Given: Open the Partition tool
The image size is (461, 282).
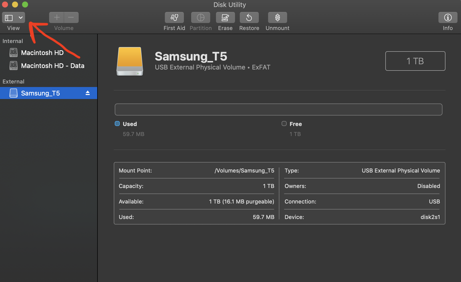Looking at the screenshot, I should coord(200,17).
